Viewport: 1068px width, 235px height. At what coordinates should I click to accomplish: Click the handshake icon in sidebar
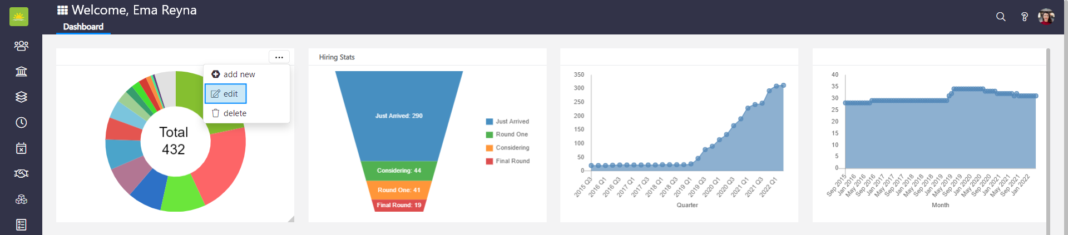[21, 173]
